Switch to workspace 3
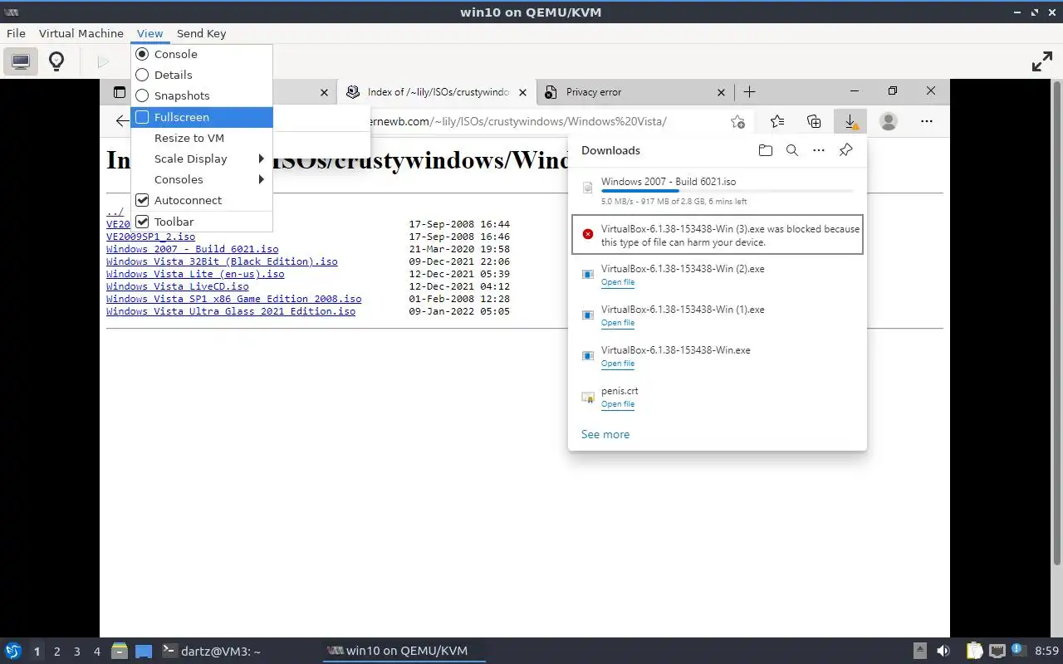 click(x=76, y=652)
